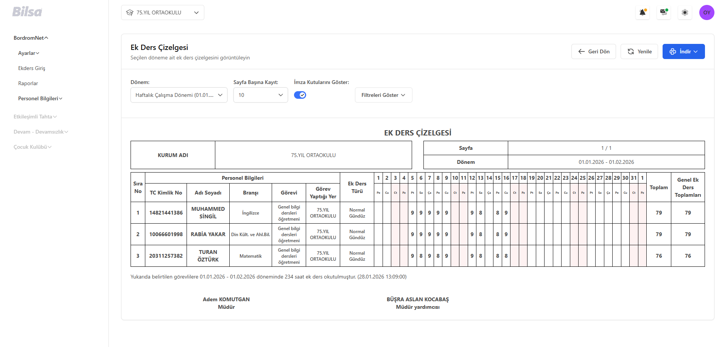The width and height of the screenshot is (722, 347).
Task: Click the OY user avatar
Action: coord(706,12)
